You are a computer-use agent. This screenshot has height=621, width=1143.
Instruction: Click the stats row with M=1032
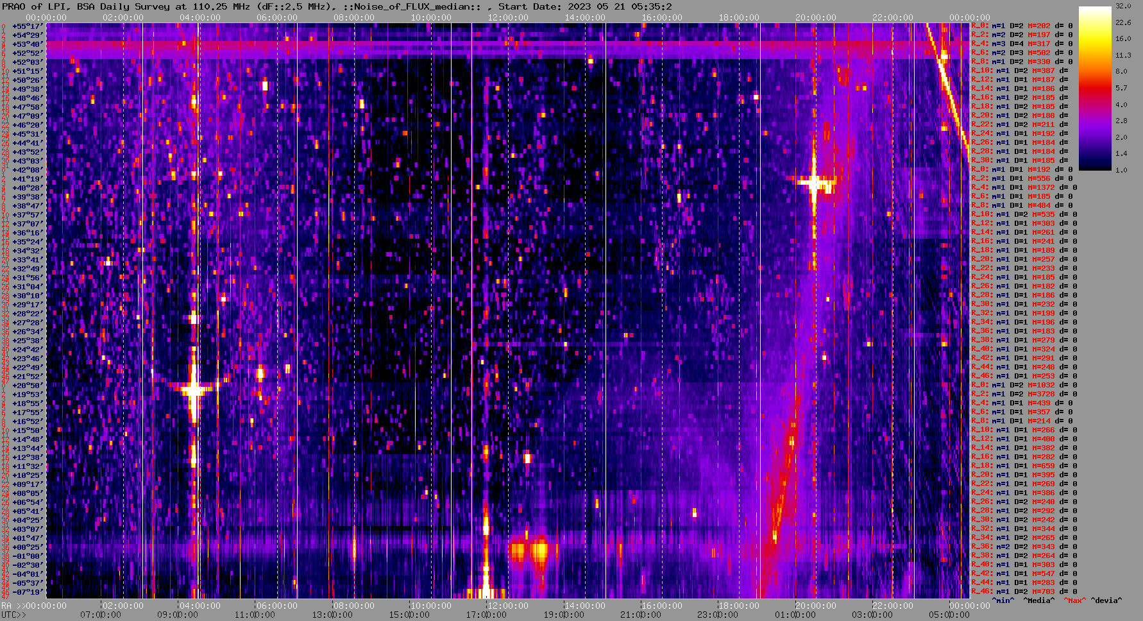coord(1024,385)
